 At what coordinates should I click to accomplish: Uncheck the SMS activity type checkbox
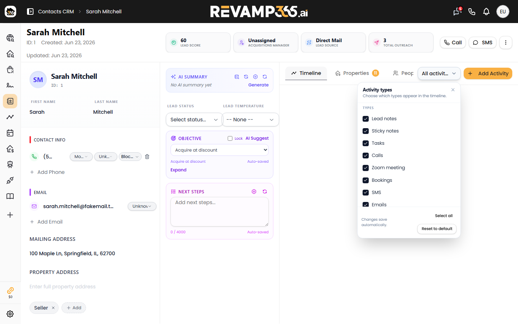(x=366, y=193)
